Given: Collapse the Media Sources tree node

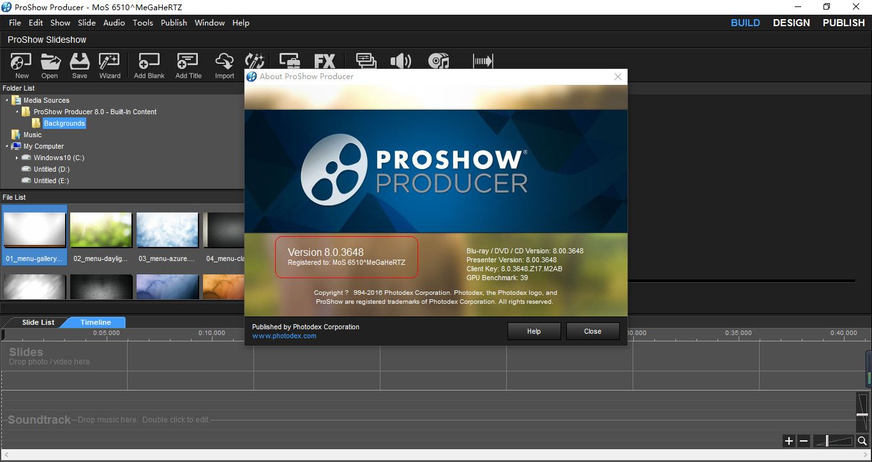Looking at the screenshot, I should click(6, 100).
